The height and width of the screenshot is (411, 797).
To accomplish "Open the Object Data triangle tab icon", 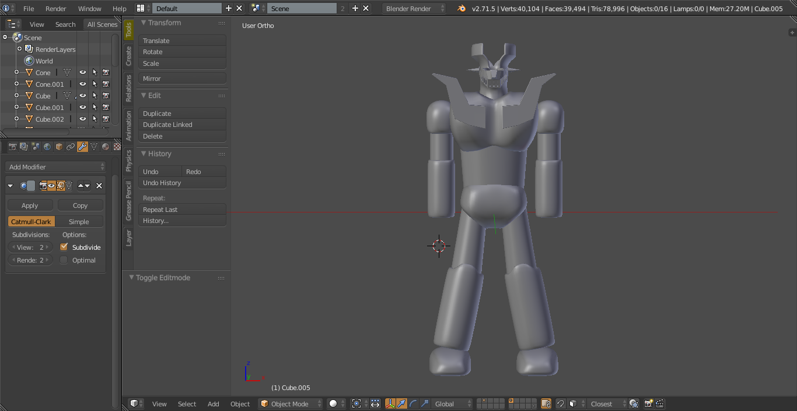I will pyautogui.click(x=94, y=147).
